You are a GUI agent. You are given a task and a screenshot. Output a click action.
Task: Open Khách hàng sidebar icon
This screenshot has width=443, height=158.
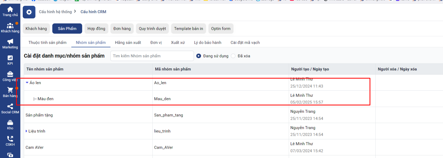(x=10, y=26)
